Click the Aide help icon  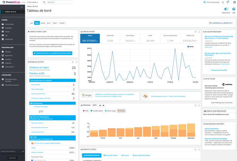[x=234, y=9]
